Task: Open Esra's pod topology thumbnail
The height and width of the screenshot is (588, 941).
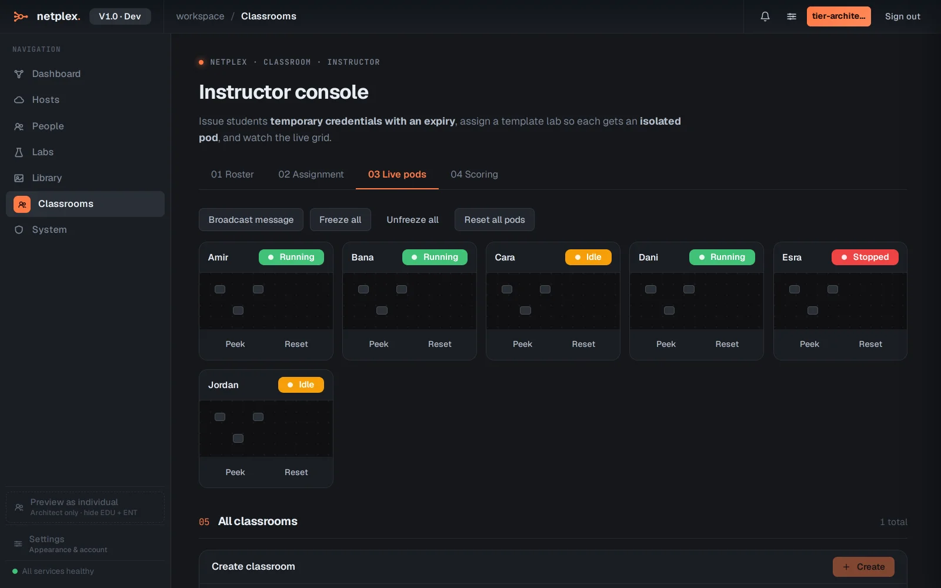Action: tap(840, 301)
